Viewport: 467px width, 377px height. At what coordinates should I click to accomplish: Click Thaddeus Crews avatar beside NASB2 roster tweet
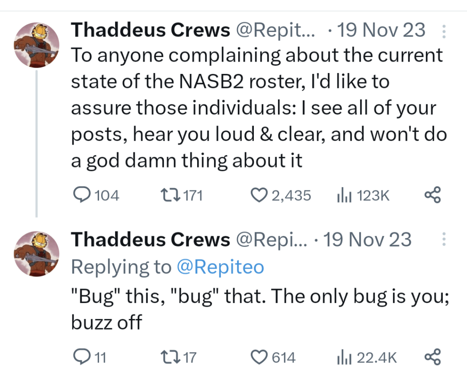(x=37, y=46)
